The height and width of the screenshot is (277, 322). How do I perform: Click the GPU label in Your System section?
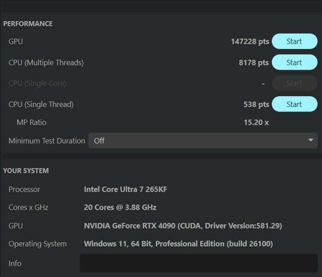16,226
